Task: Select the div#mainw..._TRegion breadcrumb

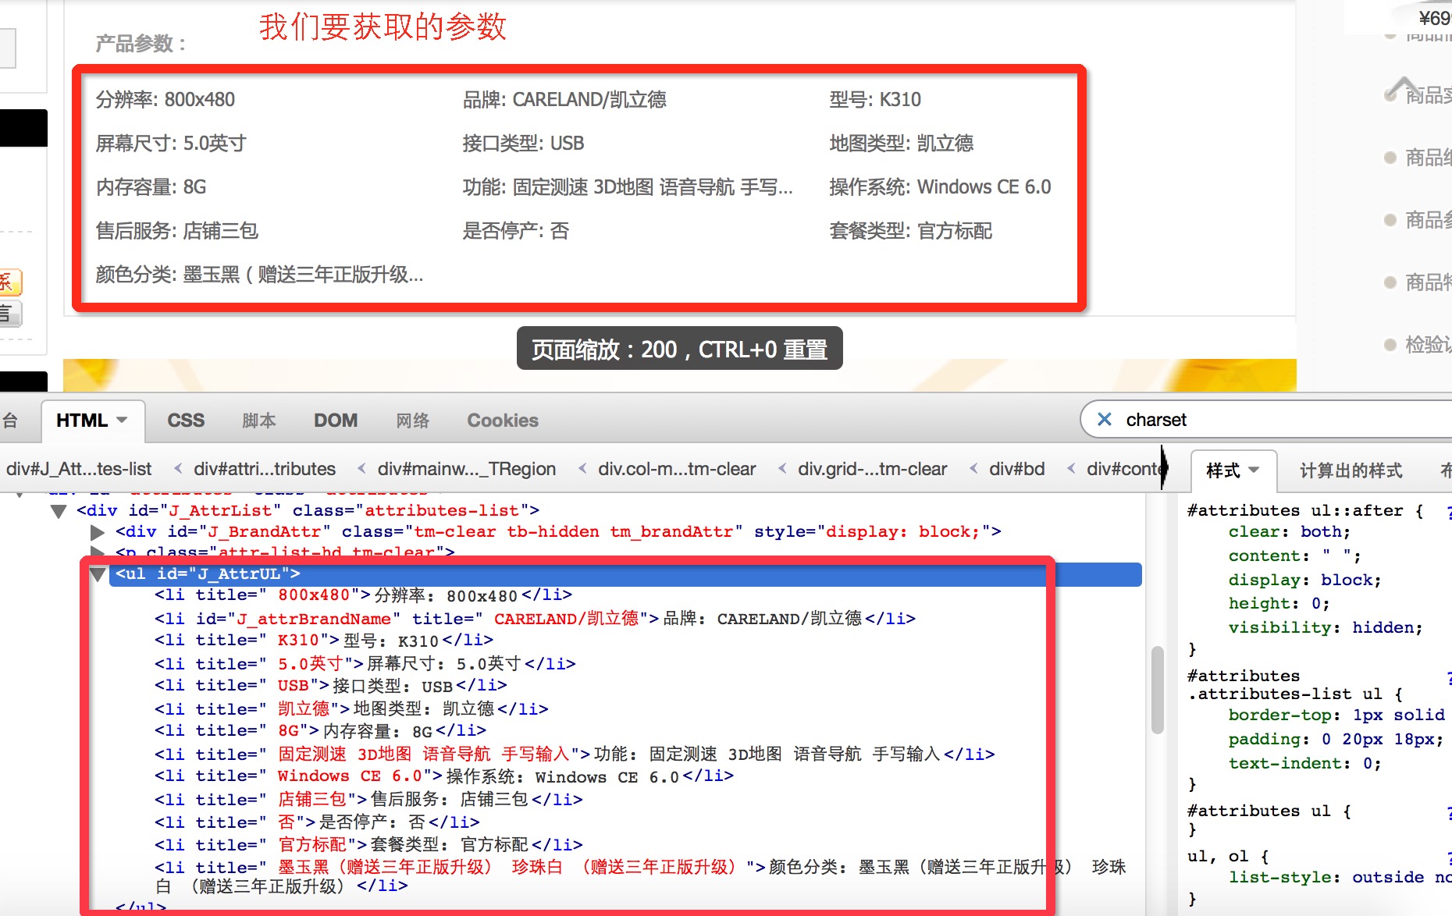Action: click(466, 469)
